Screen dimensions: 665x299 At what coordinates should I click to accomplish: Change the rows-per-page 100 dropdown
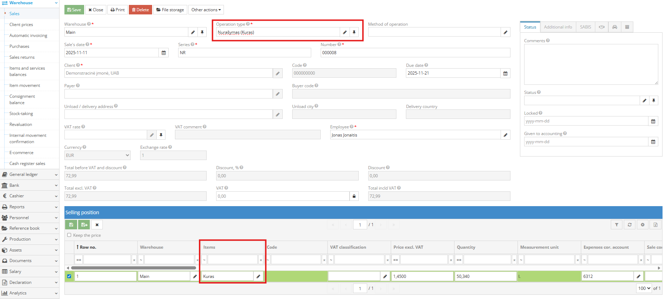pyautogui.click(x=644, y=288)
